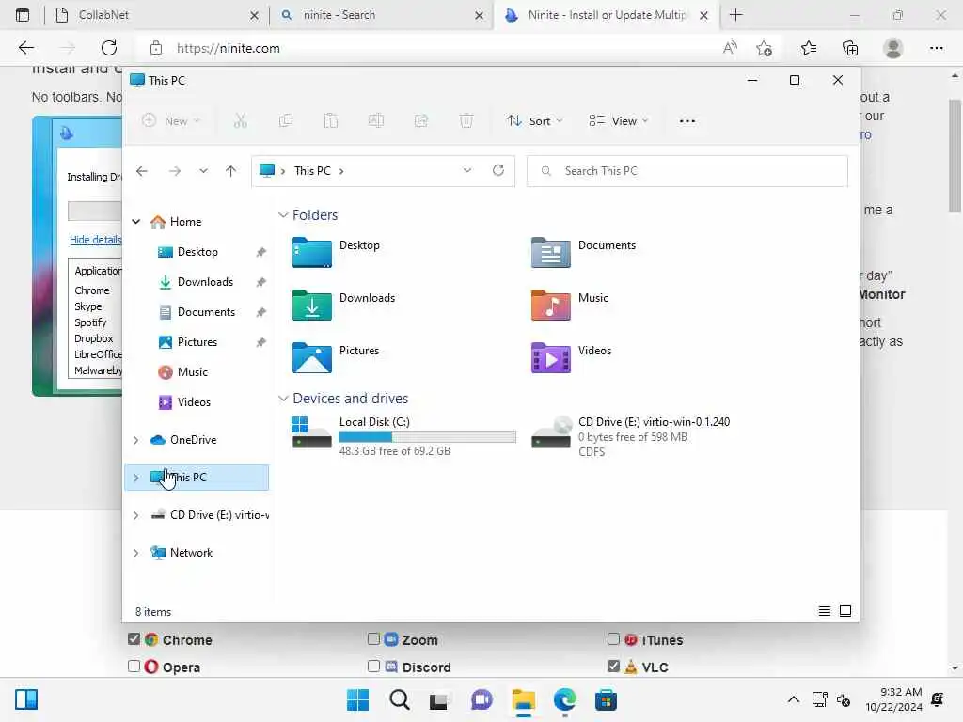Open taskbar Search magnifier
The image size is (963, 722).
pyautogui.click(x=399, y=699)
